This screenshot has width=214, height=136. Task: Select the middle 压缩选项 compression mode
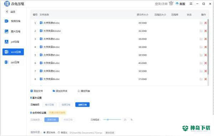click(x=66, y=105)
